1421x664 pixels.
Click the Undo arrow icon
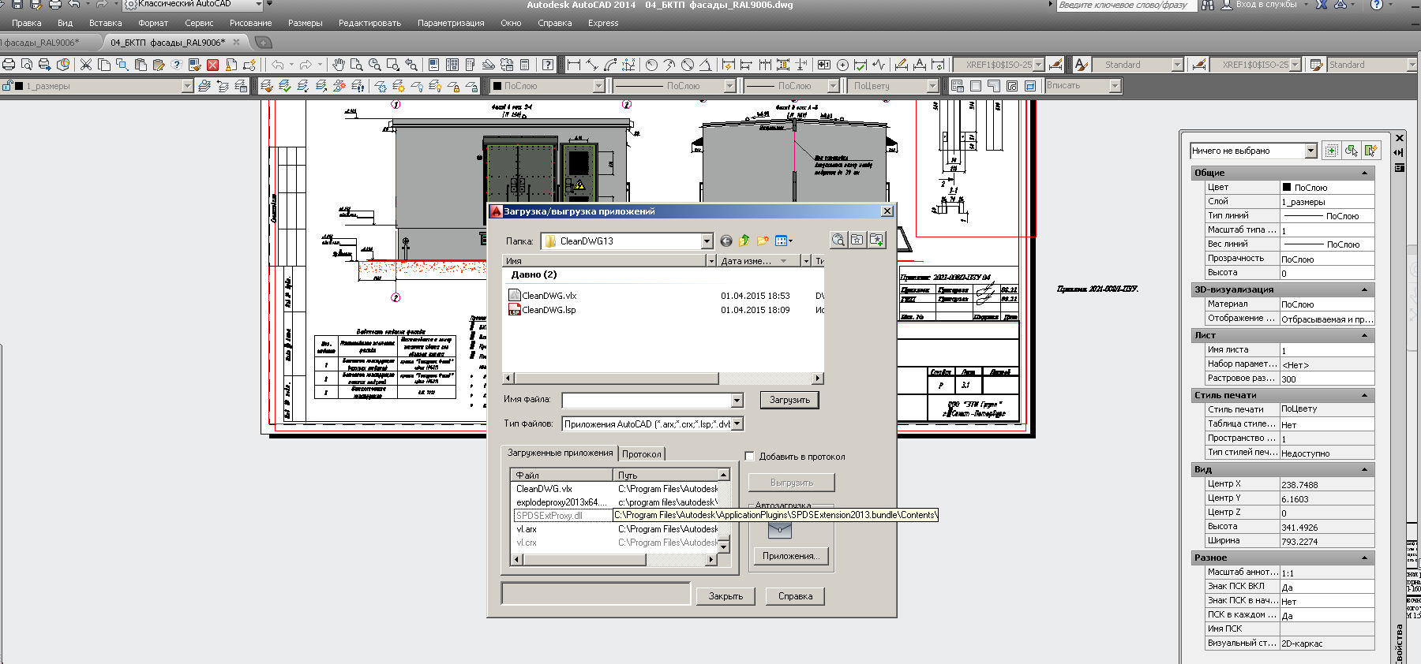tap(278, 65)
